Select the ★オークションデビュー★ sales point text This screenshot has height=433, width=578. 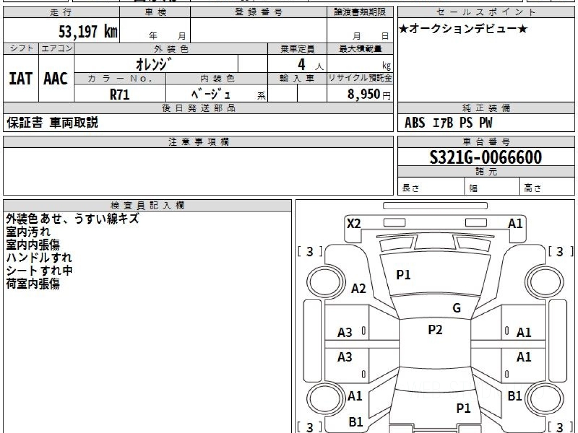coord(463,29)
